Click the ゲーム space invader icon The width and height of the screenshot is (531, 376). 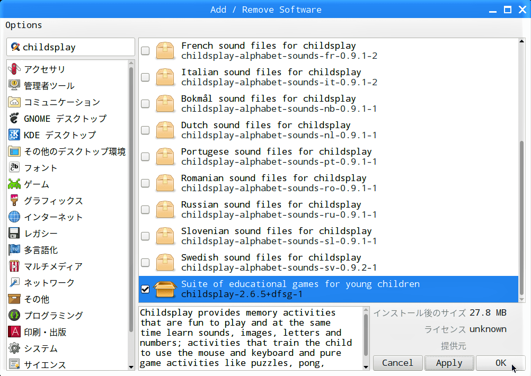(14, 184)
